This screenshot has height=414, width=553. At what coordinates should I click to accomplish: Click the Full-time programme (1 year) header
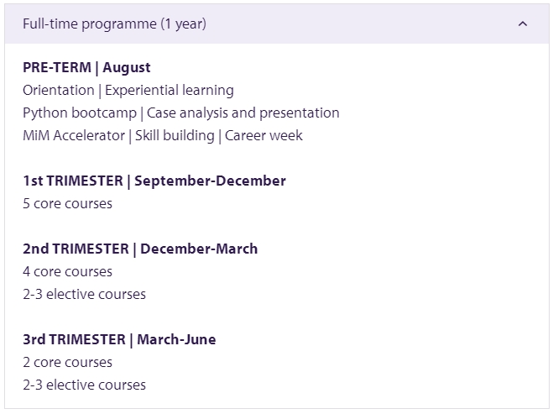[277, 24]
